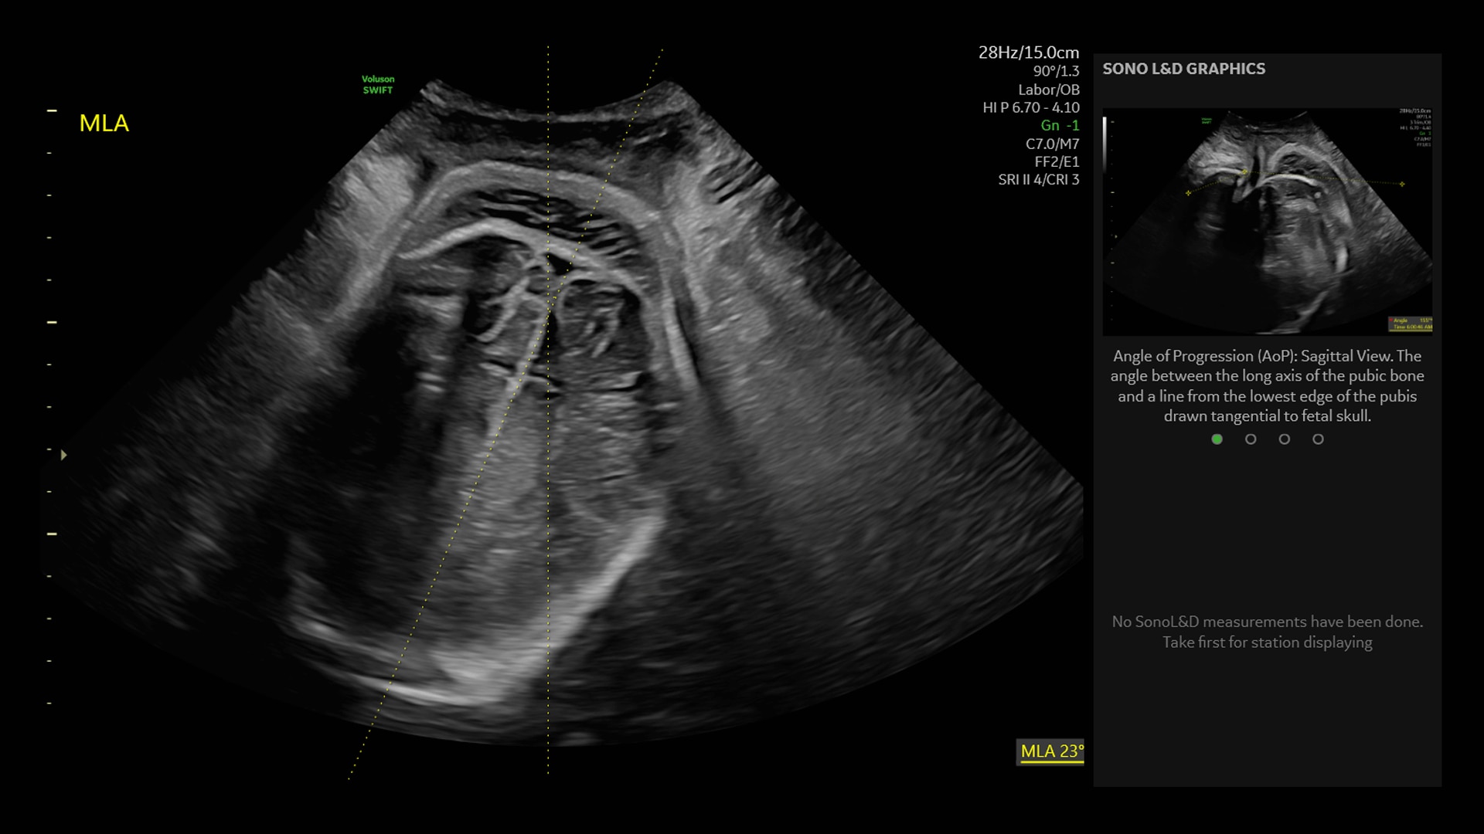This screenshot has width=1484, height=834.
Task: Click the MLA 23° measurement result box
Action: click(x=1050, y=751)
